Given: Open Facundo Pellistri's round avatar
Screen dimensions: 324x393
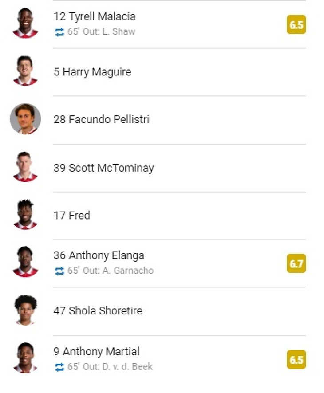Looking at the screenshot, I should [25, 119].
